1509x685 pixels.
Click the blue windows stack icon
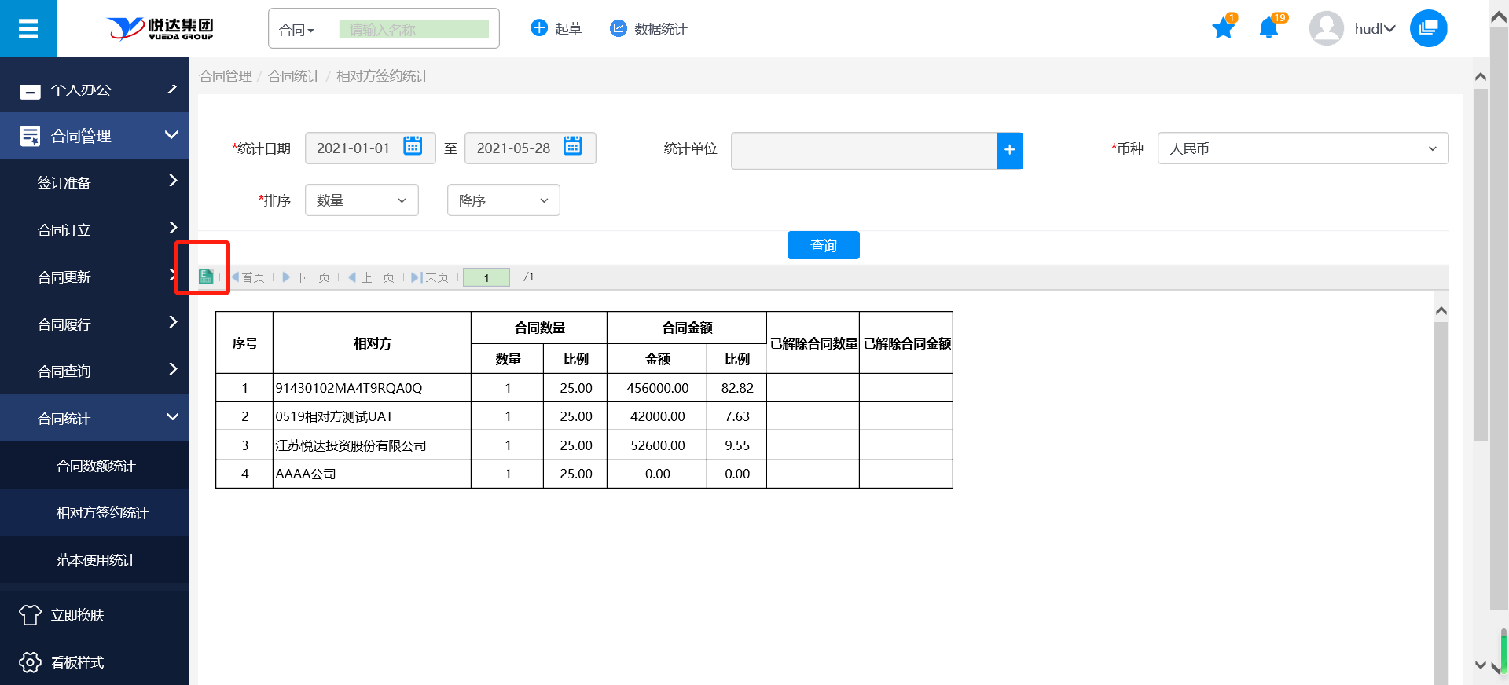[1428, 28]
